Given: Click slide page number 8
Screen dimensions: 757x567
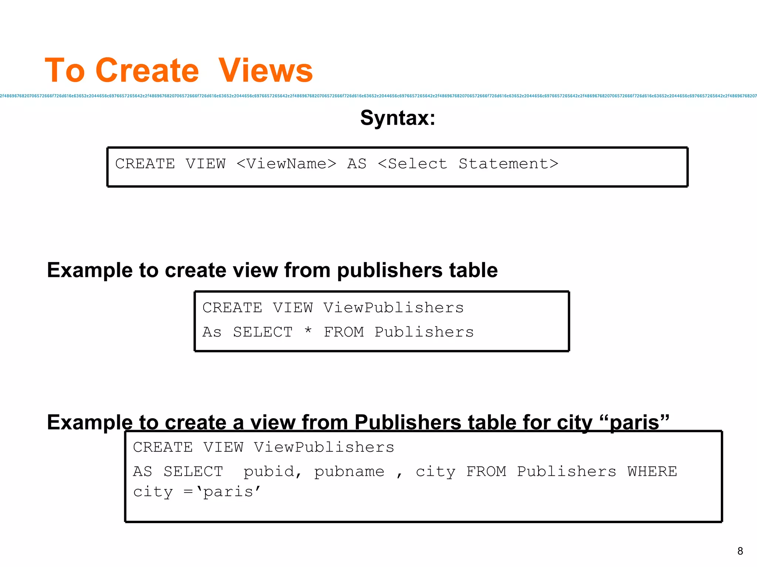Looking at the screenshot, I should (740, 551).
